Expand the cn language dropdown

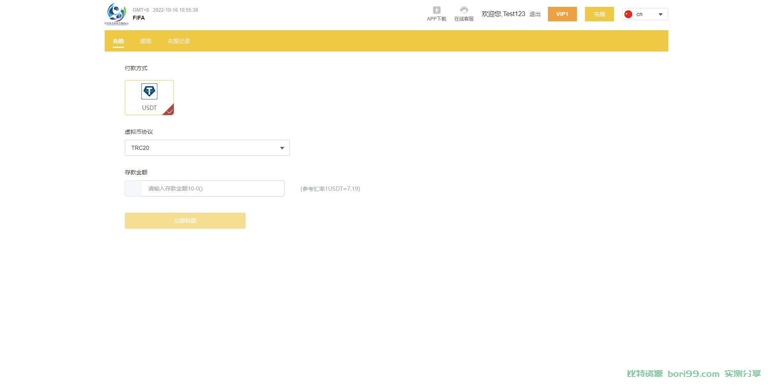645,14
